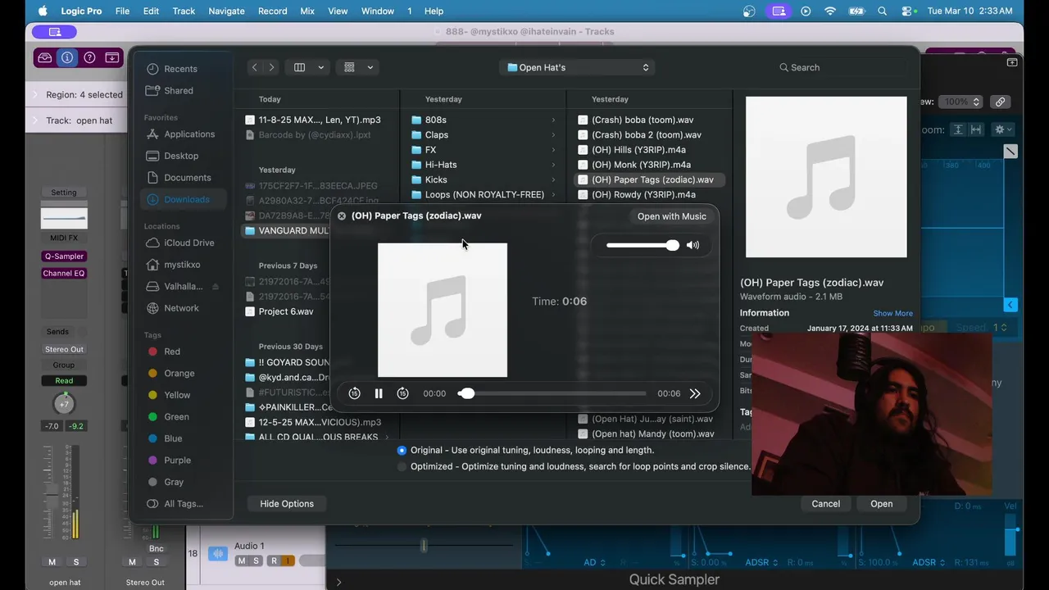Select Original import radio option
Image resolution: width=1049 pixels, height=590 pixels.
tap(402, 450)
